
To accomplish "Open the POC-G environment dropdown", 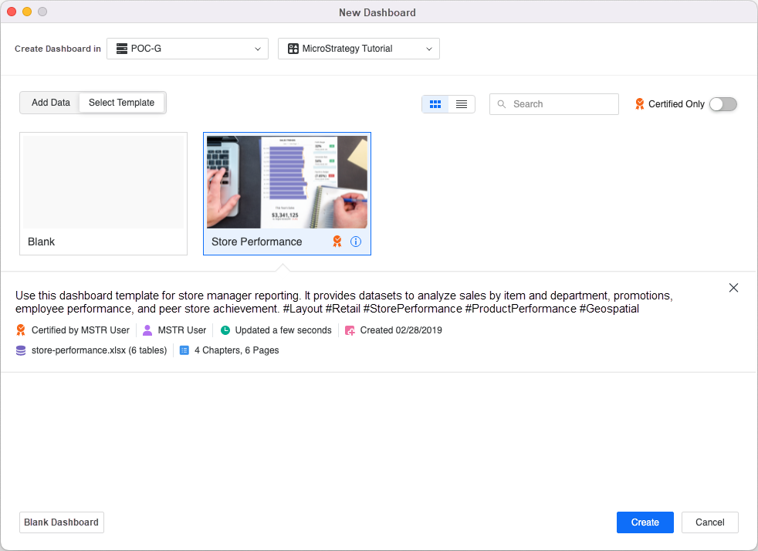I will click(188, 49).
